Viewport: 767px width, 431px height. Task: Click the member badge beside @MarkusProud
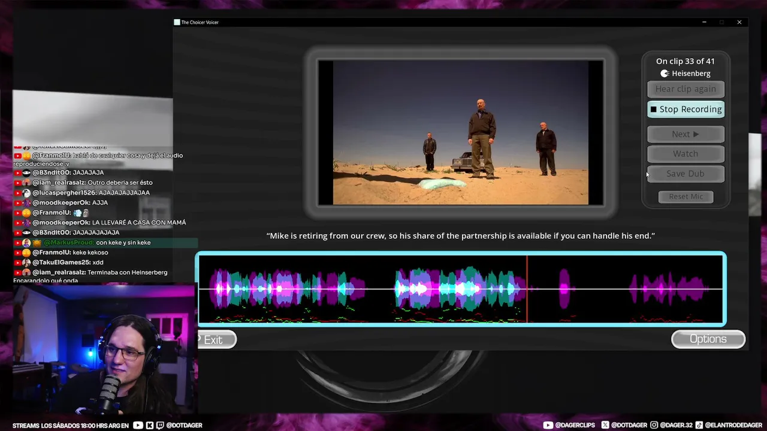pyautogui.click(x=37, y=242)
